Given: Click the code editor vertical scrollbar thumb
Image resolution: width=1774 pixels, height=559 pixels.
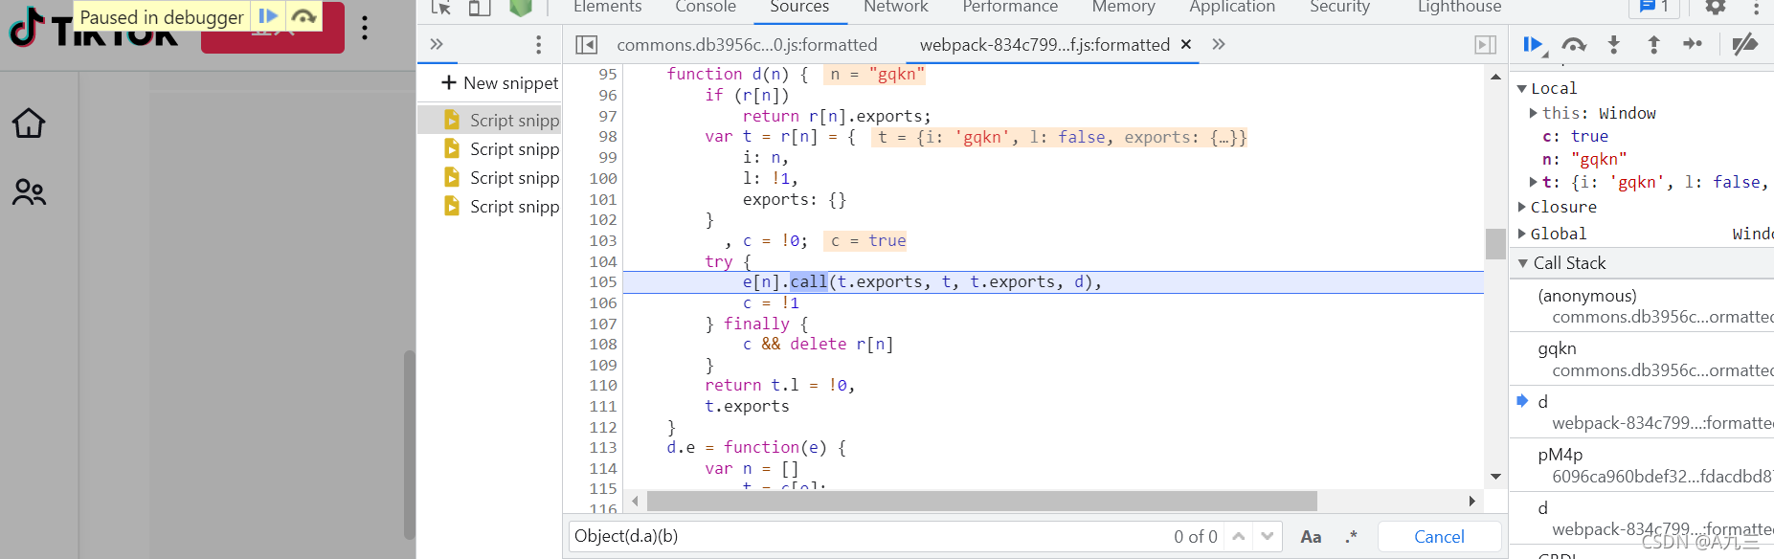Looking at the screenshot, I should [1495, 243].
